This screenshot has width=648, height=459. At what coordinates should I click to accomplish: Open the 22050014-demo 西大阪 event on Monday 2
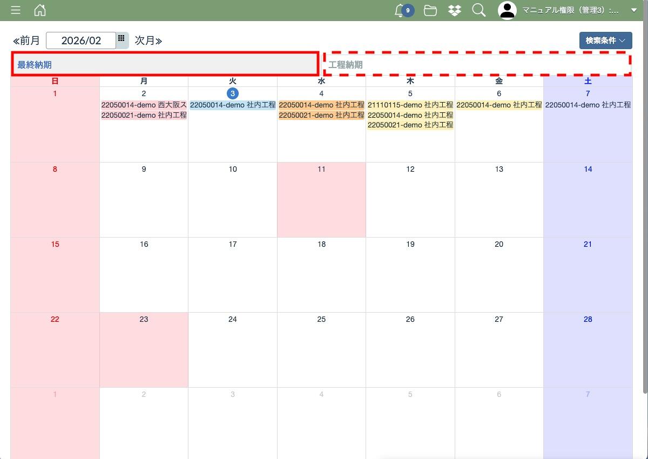144,105
